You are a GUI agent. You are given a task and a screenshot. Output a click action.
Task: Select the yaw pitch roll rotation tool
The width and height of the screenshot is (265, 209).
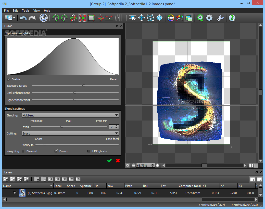pyautogui.click(x=73, y=18)
